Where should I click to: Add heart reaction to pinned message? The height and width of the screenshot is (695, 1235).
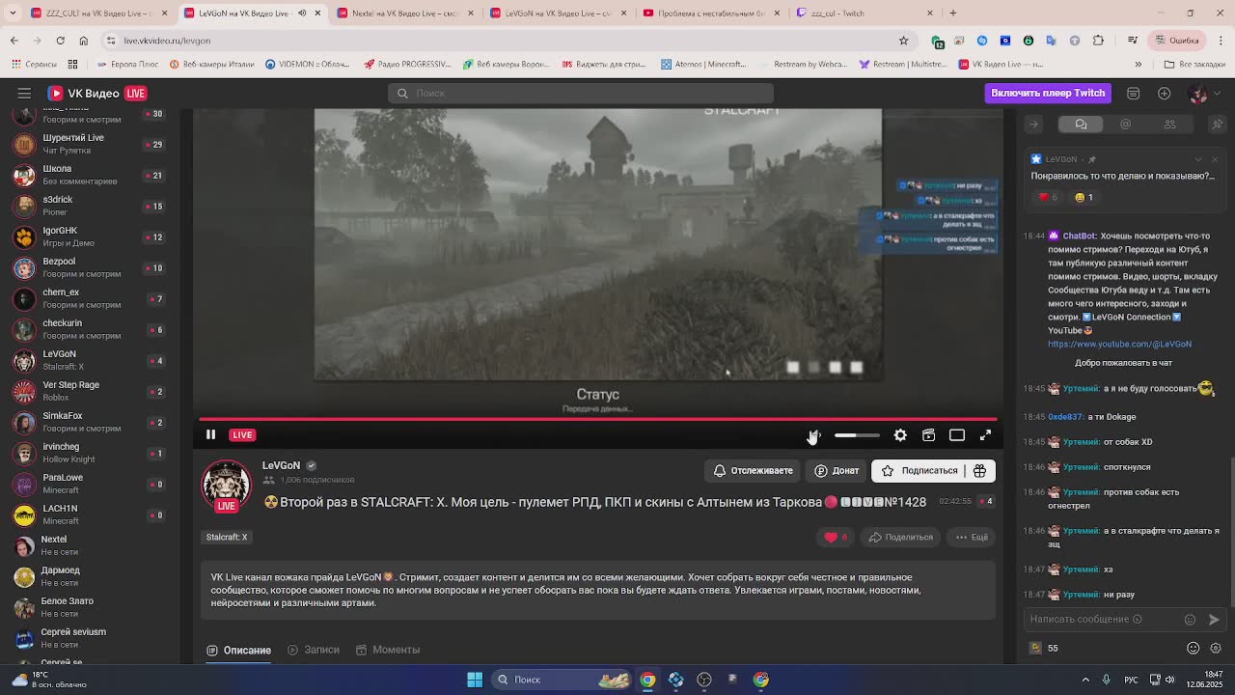click(x=1048, y=197)
